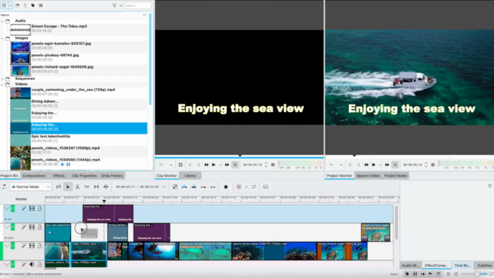
Task: Click the timeline track menu icon
Action: pos(4,187)
